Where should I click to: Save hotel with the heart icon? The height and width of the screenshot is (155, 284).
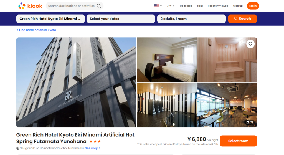[x=250, y=44]
